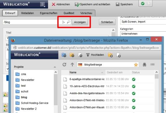Click status checkmark of 10-Jahre-AEG-Electrolux row
The width and height of the screenshot is (166, 113).
click(134, 86)
